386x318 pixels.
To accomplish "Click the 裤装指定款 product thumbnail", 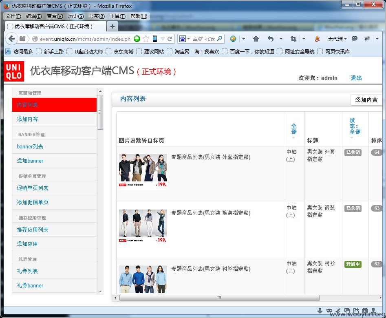I will click(143, 226).
